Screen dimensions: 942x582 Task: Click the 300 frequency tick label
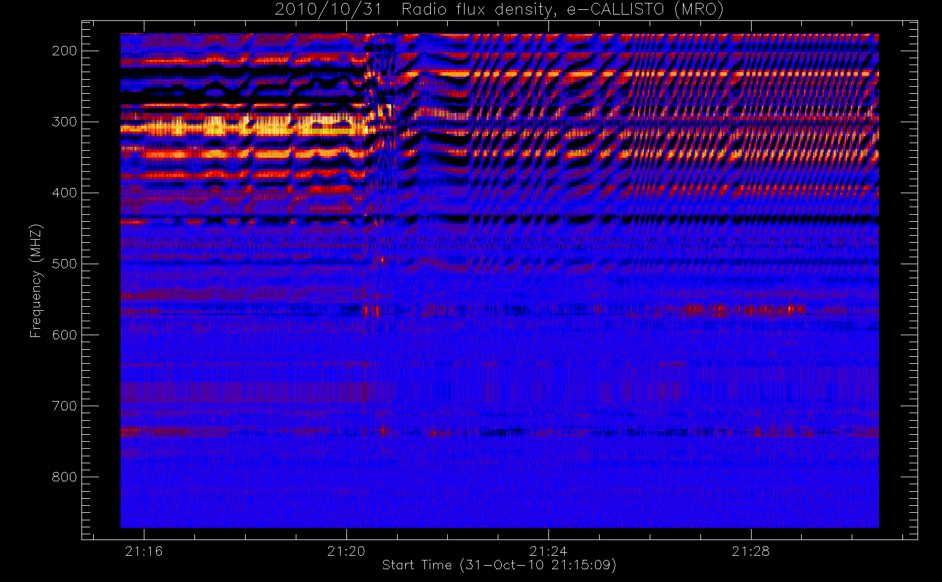64,122
